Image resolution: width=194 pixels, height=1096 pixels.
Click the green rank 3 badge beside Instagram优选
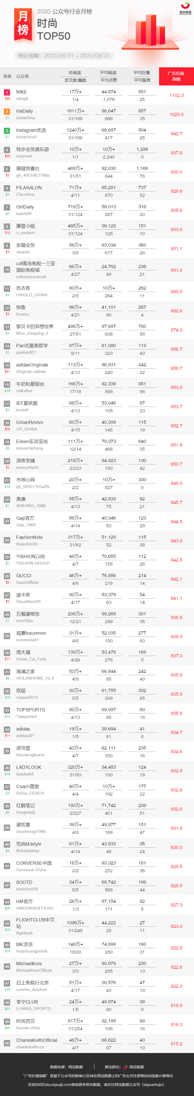point(7,130)
